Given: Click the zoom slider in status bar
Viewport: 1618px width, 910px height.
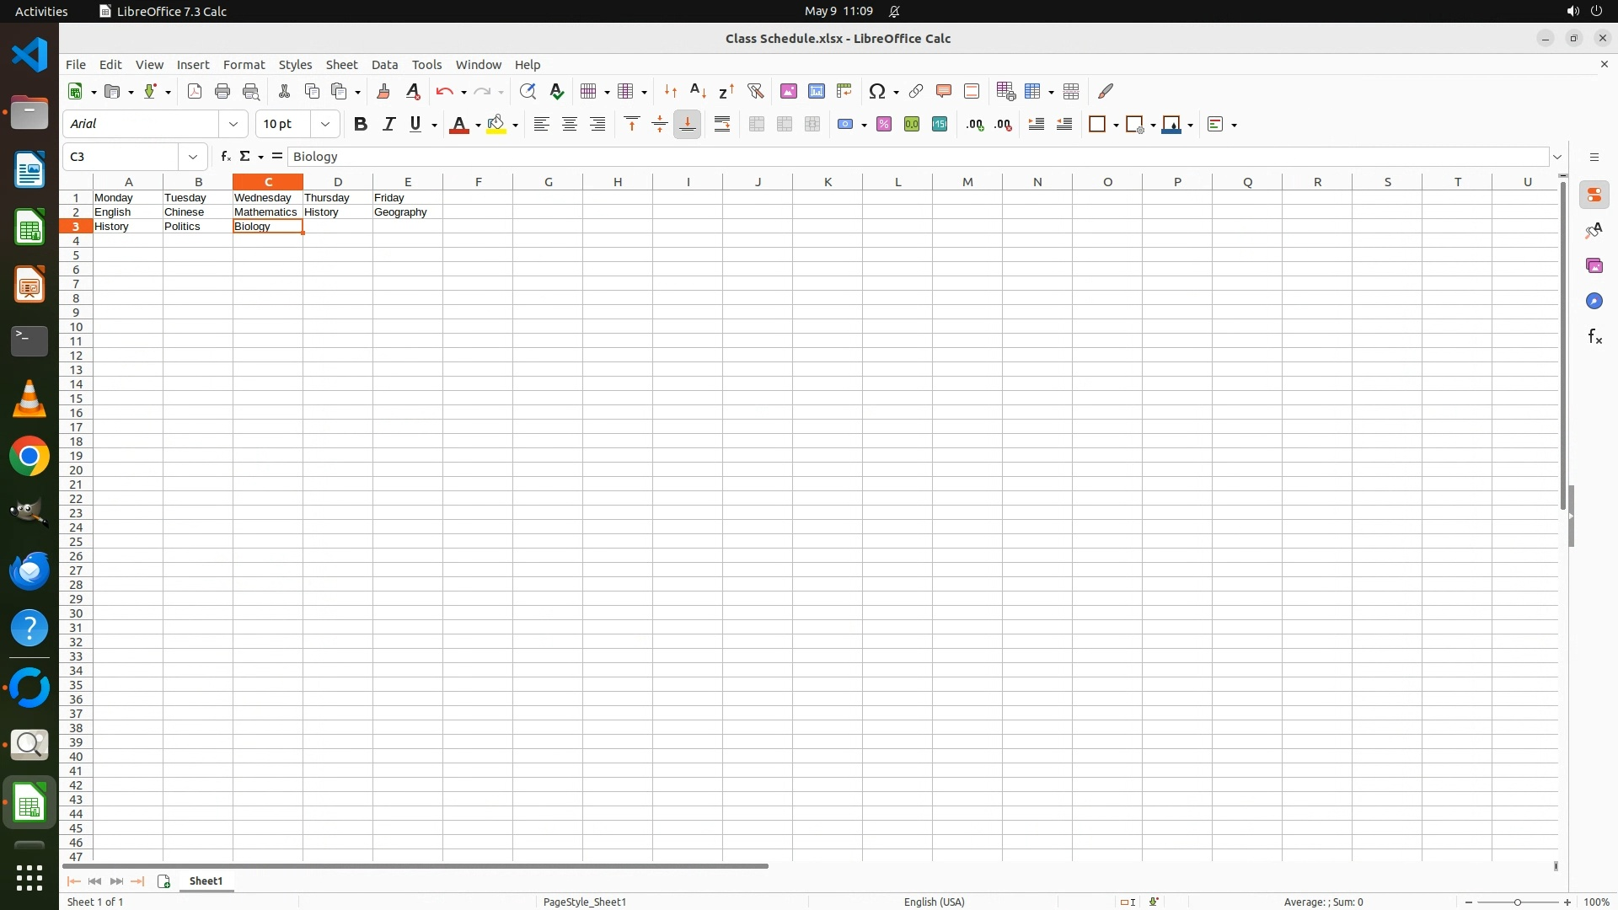Looking at the screenshot, I should point(1517,902).
